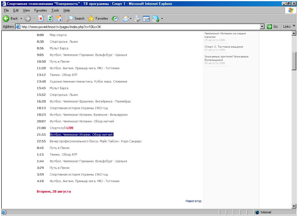Open the Tools menu

[55, 10]
